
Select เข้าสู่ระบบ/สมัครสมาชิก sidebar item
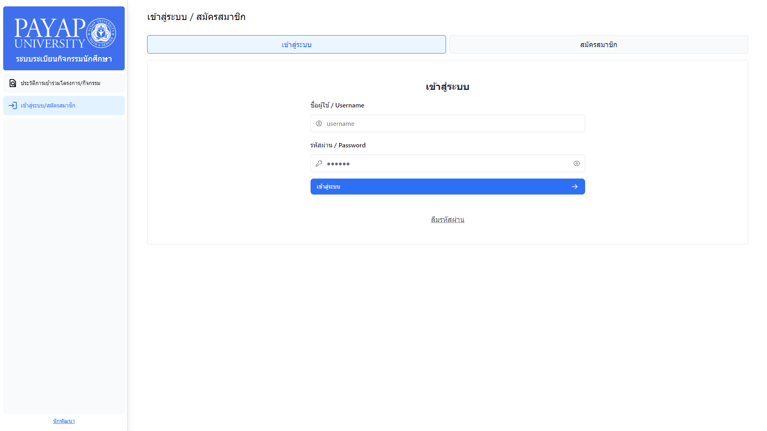point(64,105)
